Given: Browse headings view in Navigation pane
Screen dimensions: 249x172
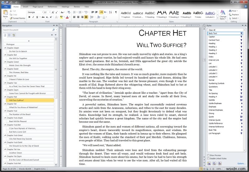Looking at the screenshot, I should [x=5, y=35].
